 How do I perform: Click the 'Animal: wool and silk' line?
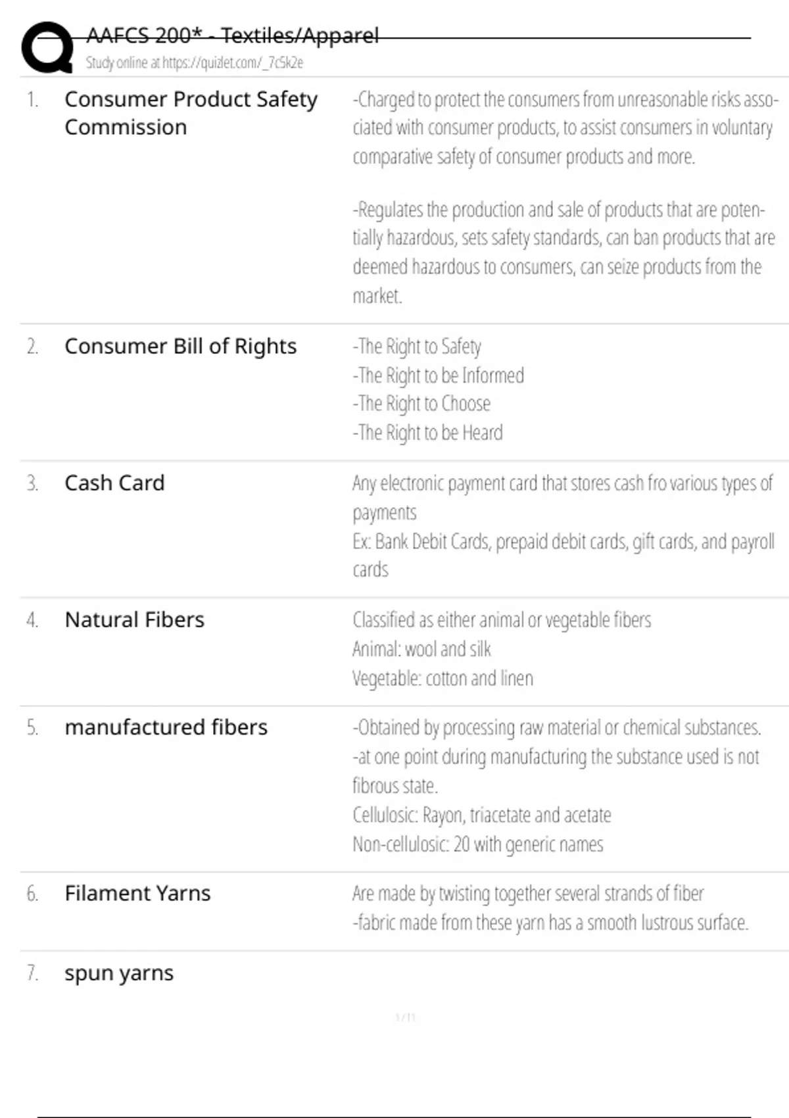click(x=421, y=650)
